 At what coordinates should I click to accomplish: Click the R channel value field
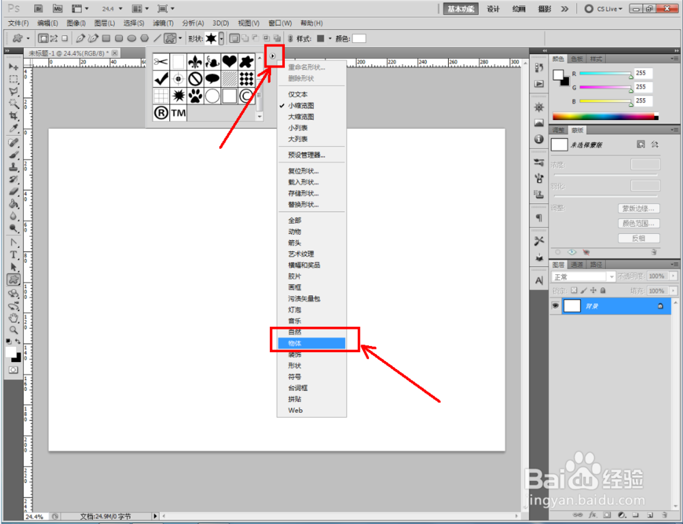pos(643,73)
